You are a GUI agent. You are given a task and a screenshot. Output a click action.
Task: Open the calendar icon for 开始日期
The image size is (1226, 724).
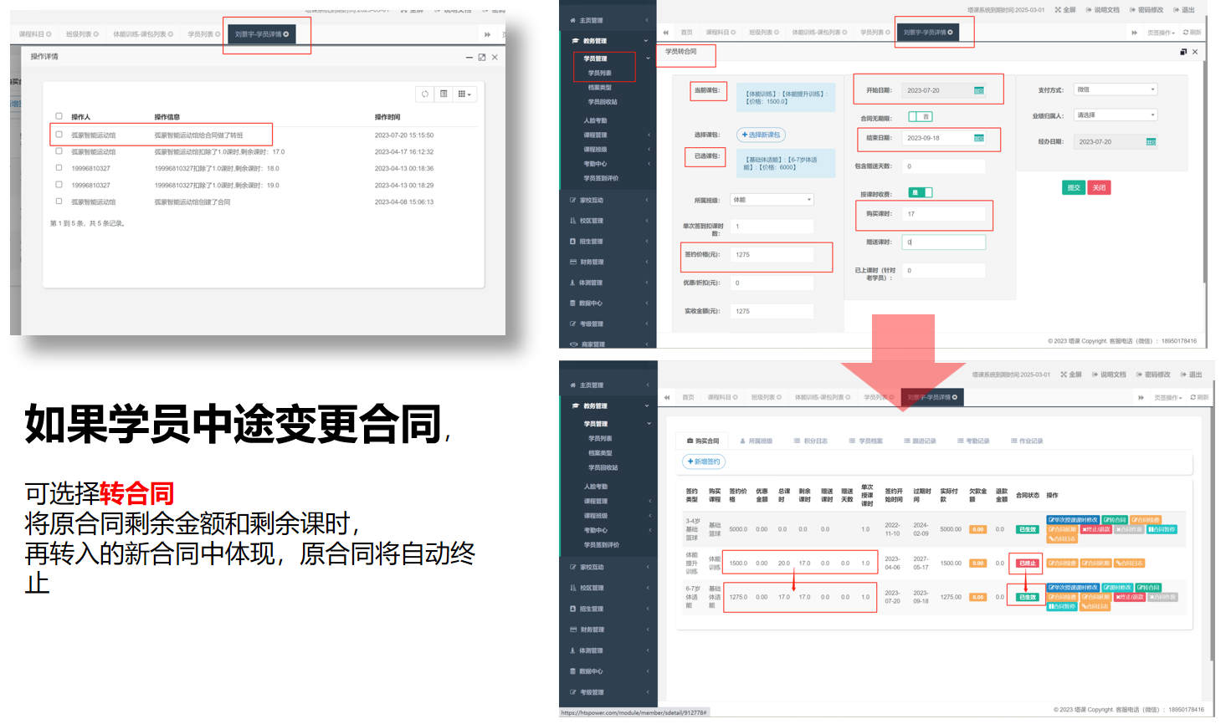(x=978, y=90)
